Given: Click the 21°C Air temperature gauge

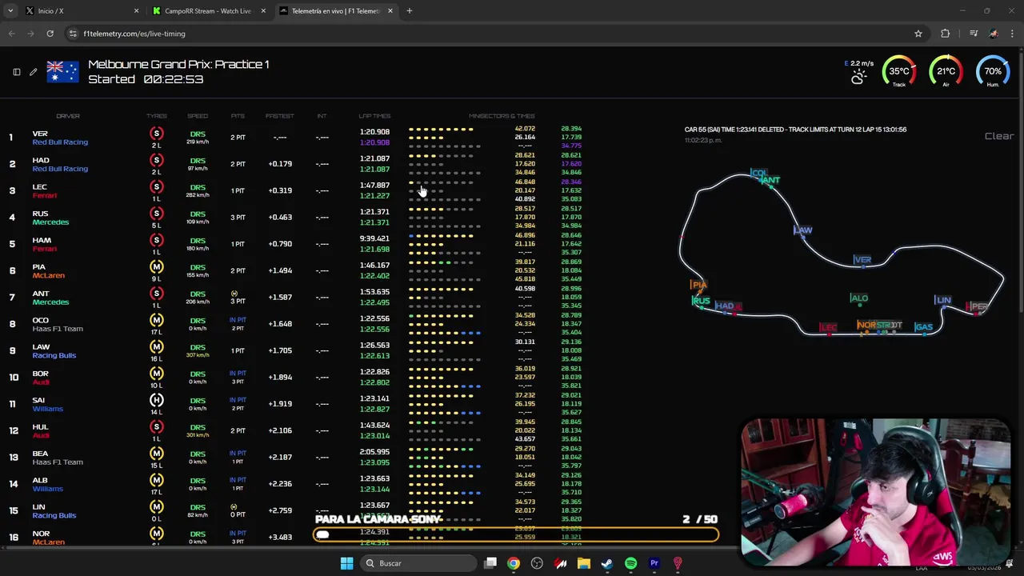Looking at the screenshot, I should pyautogui.click(x=946, y=72).
